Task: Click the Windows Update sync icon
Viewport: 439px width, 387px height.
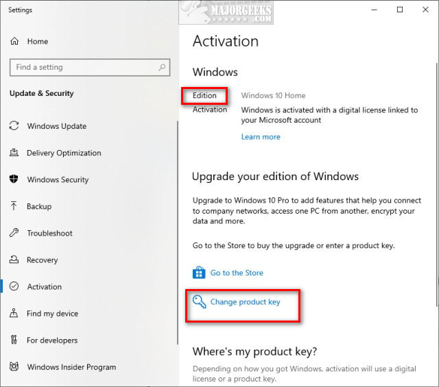Action: pyautogui.click(x=14, y=126)
